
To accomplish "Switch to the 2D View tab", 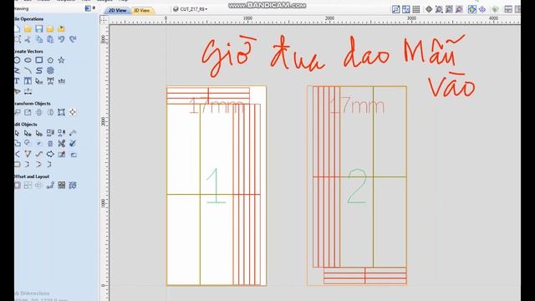I will point(117,11).
